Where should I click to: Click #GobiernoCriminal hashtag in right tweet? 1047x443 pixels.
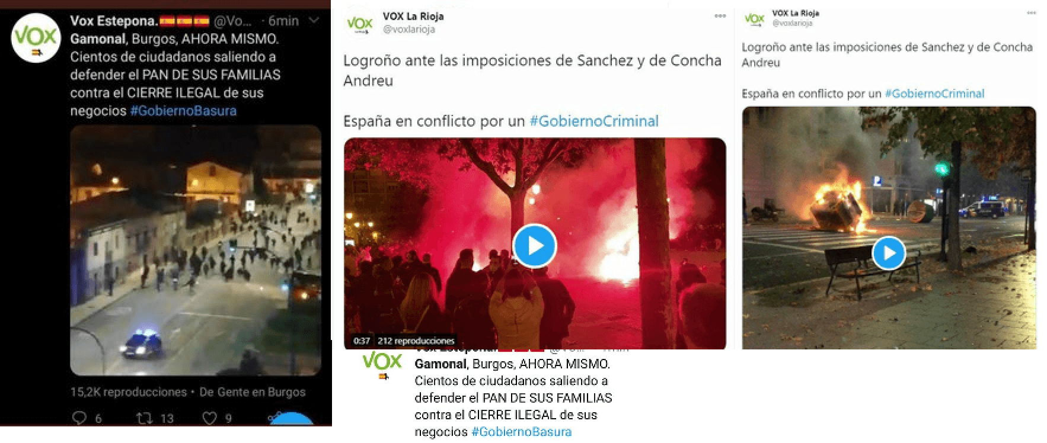point(934,94)
